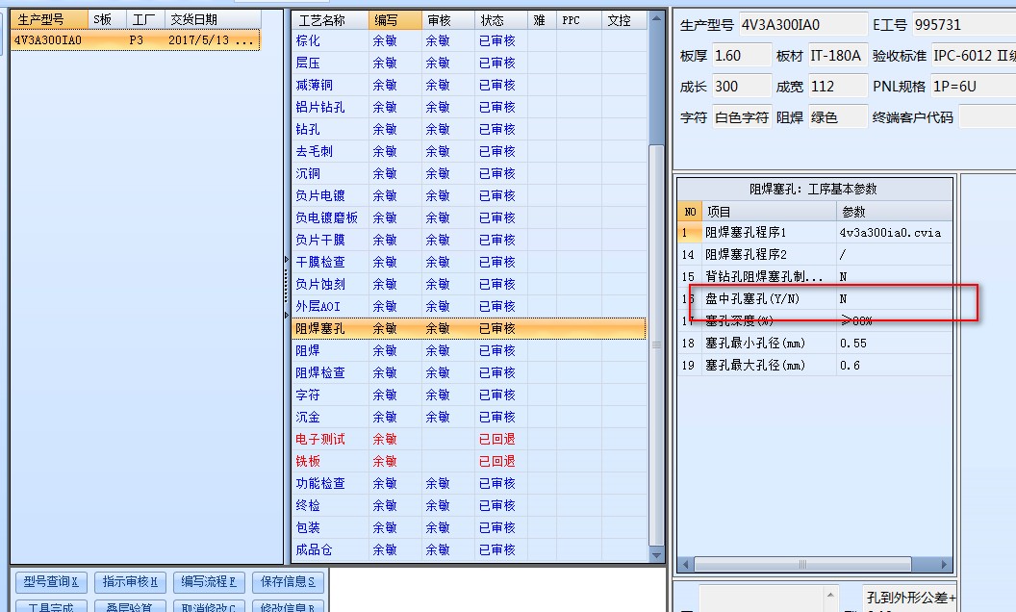Image resolution: width=1016 pixels, height=612 pixels.
Task: Click the E工号 field showing 995731
Action: (964, 25)
